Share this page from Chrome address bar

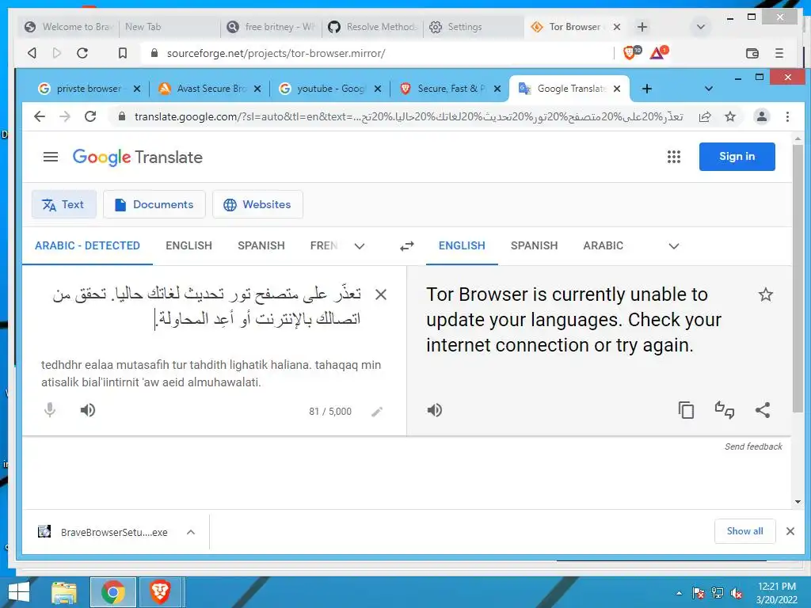pyautogui.click(x=704, y=117)
